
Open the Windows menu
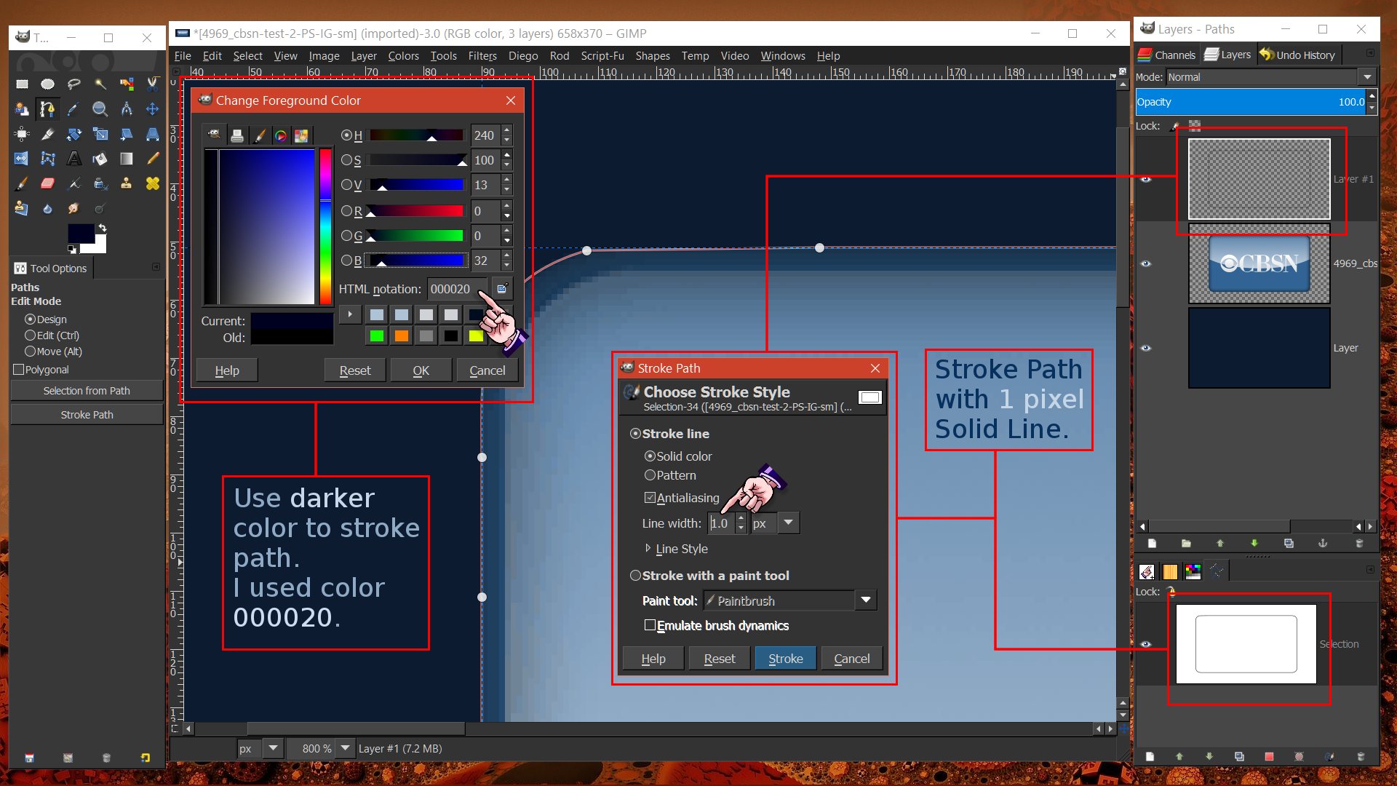783,56
